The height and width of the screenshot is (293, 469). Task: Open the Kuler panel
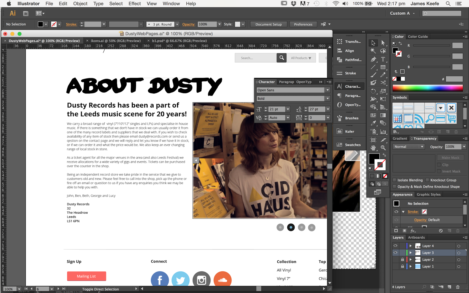click(x=349, y=131)
